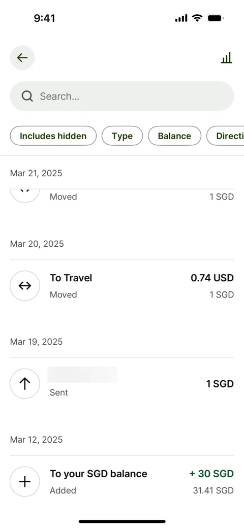Tap the To Travel transfer arrows icon

point(25,286)
